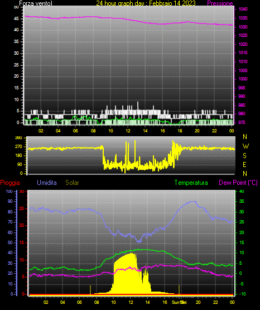Click the Pioggia legend label
The width and height of the screenshot is (260, 310).
tap(10, 183)
